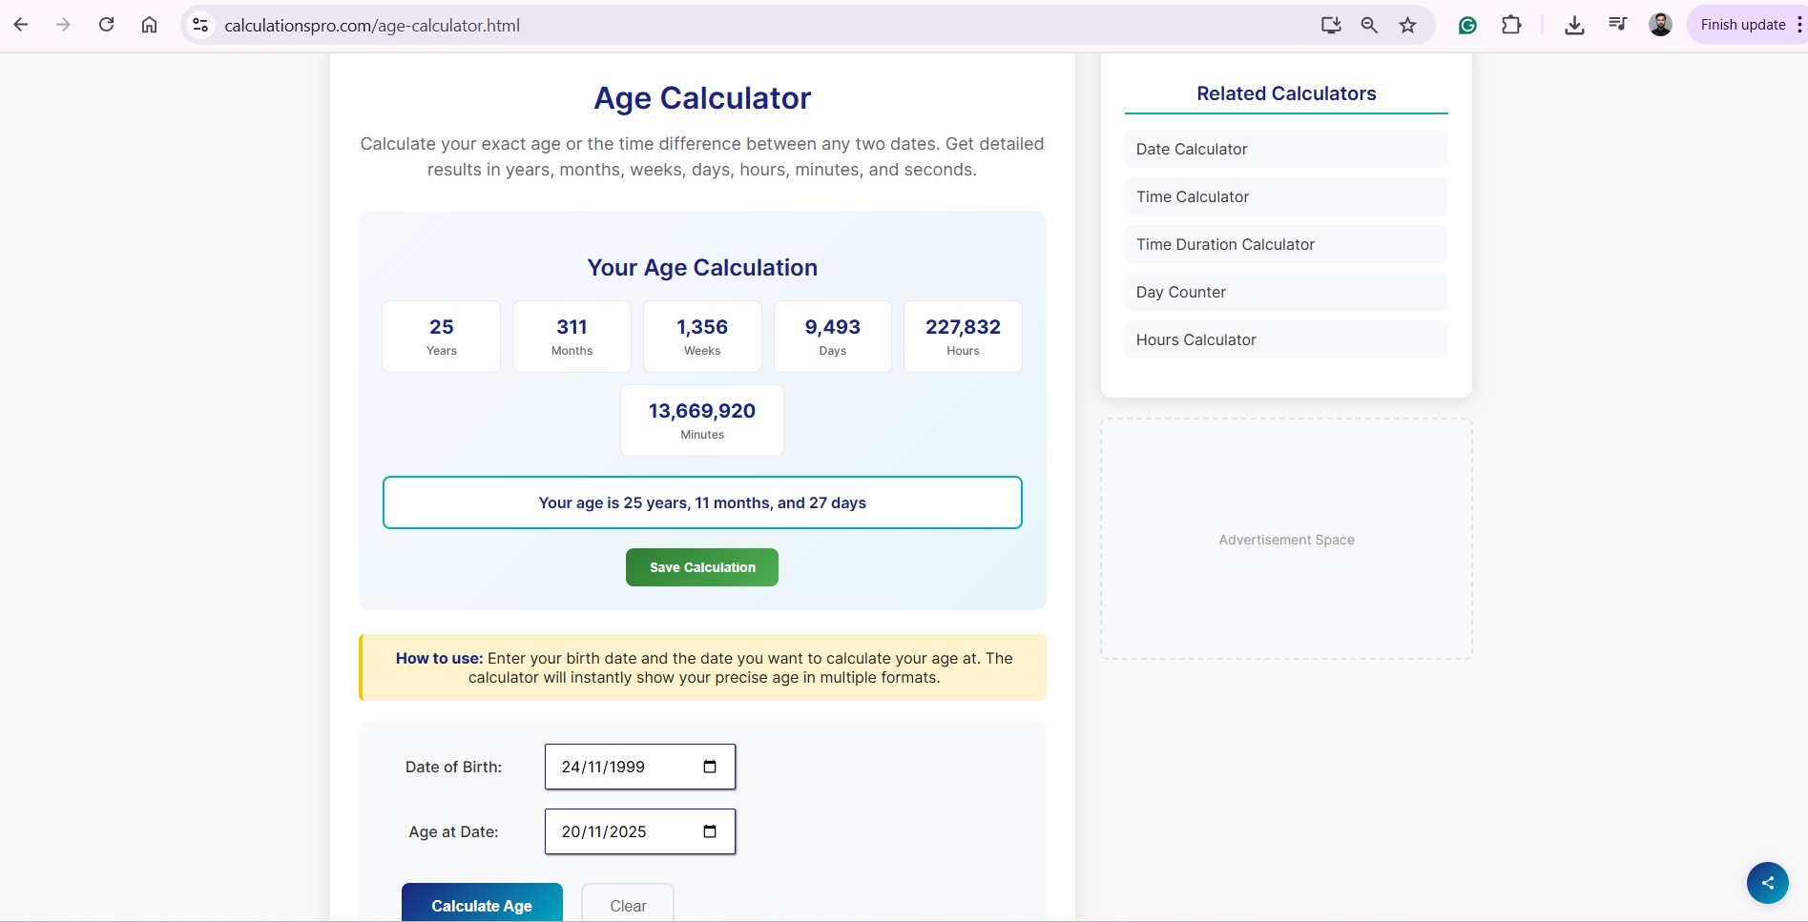Open the zoom magnifier icon
1808x922 pixels.
[x=1369, y=25]
